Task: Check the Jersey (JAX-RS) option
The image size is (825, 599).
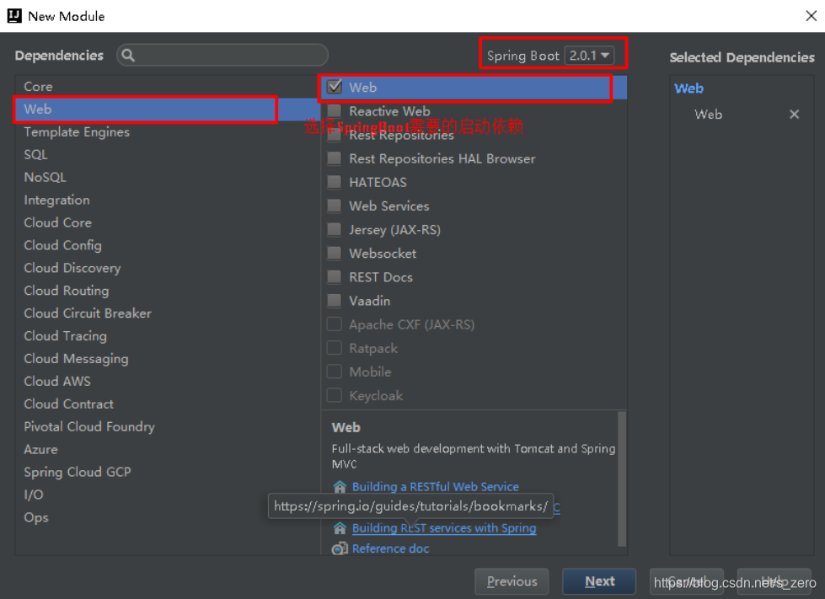Action: click(x=334, y=229)
